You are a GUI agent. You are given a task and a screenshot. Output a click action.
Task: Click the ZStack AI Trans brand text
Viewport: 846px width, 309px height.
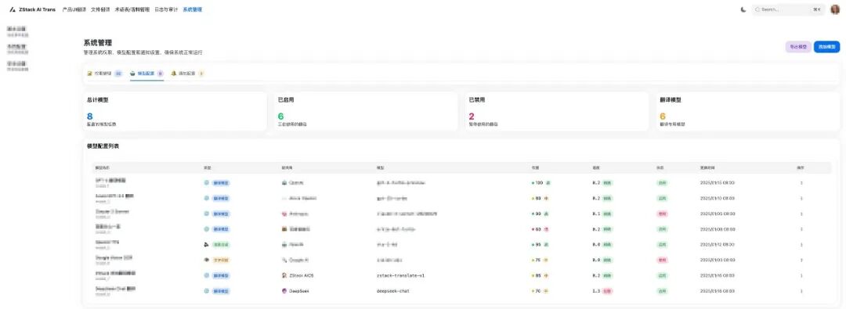(37, 9)
